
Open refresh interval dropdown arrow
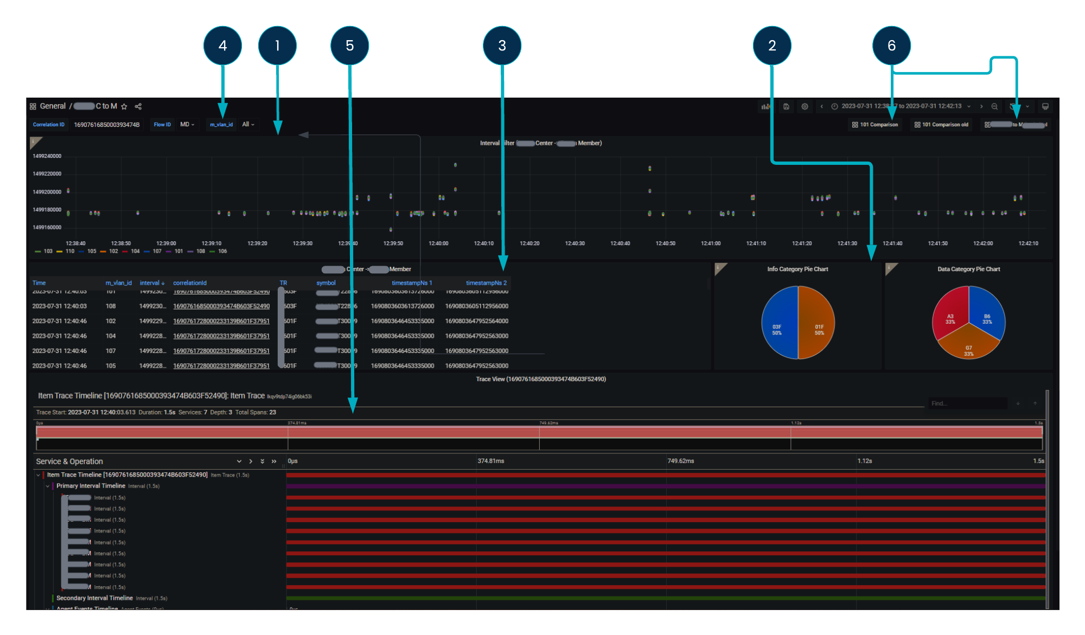click(x=1027, y=106)
